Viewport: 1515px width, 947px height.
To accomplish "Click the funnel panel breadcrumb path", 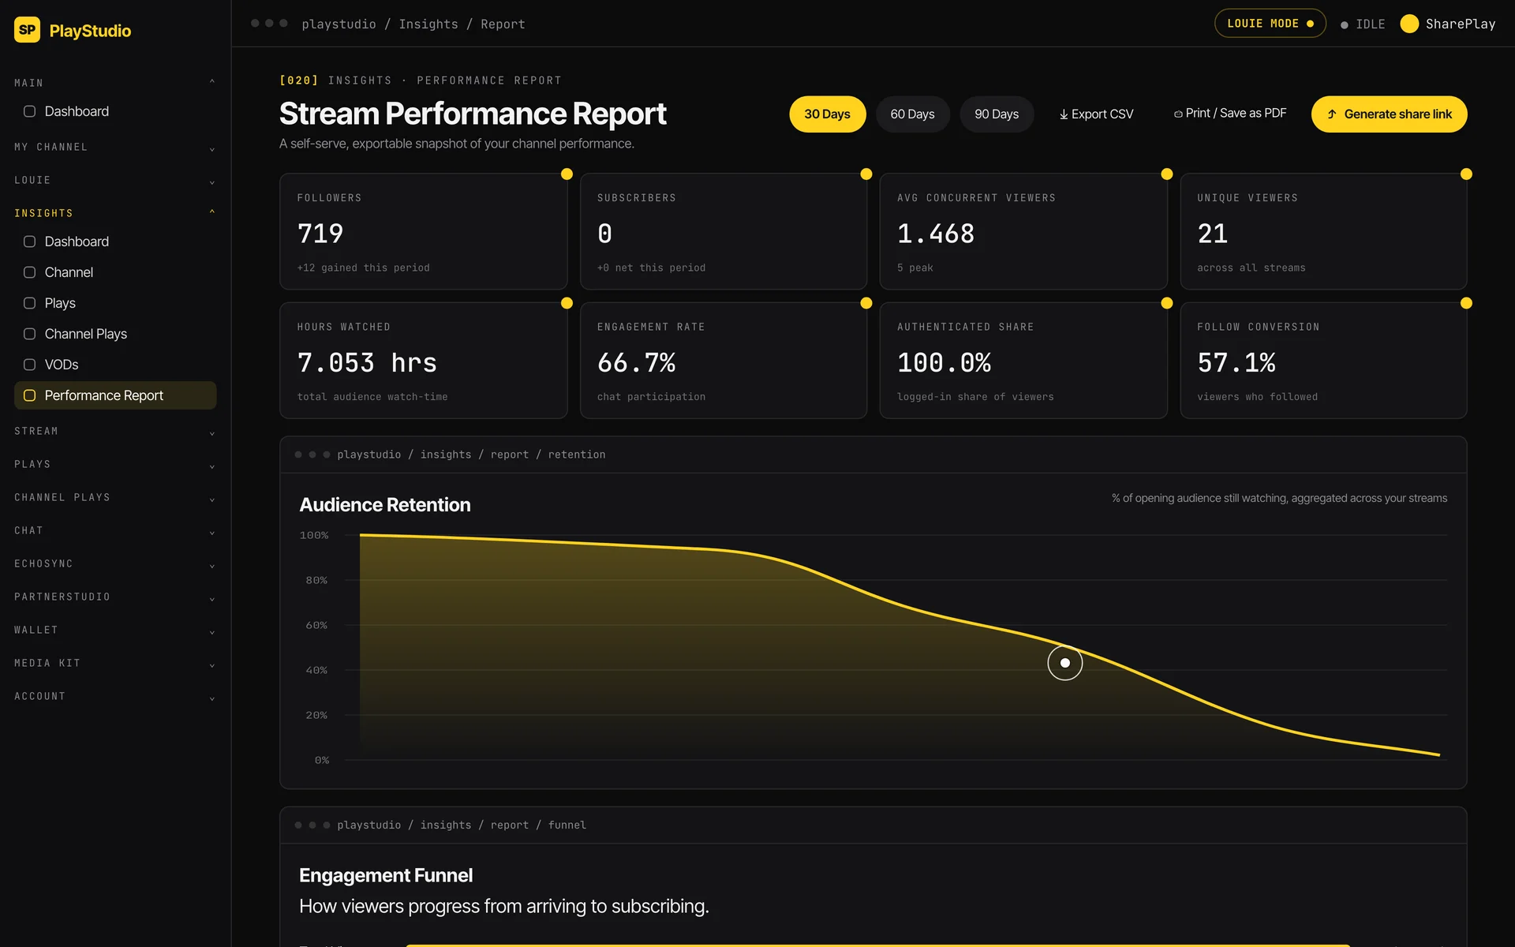I will point(462,825).
